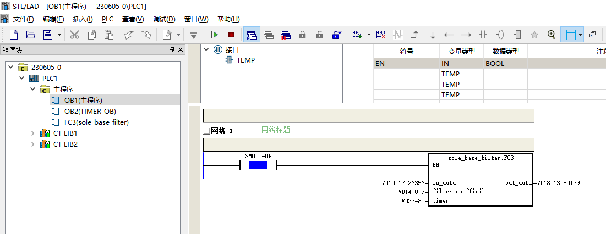
Task: Close the 程序块 panel
Action: 180,50
